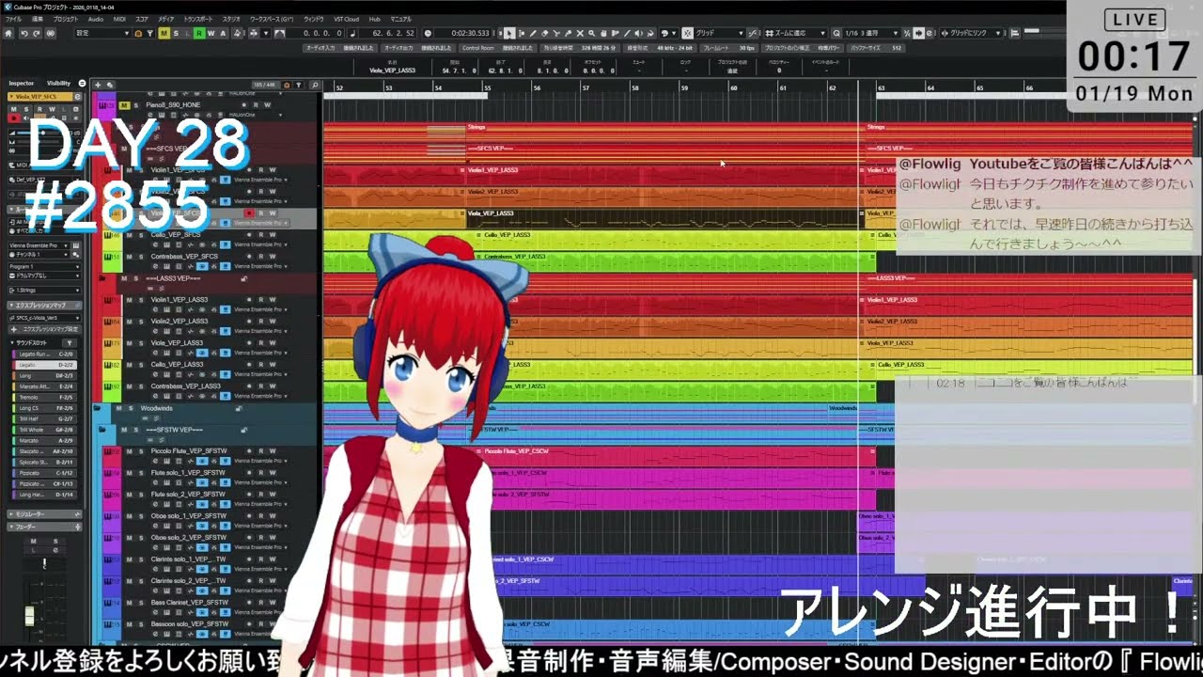Click the volume fader in Inspector
Screen dimensions: 1203x677
(x=29, y=616)
